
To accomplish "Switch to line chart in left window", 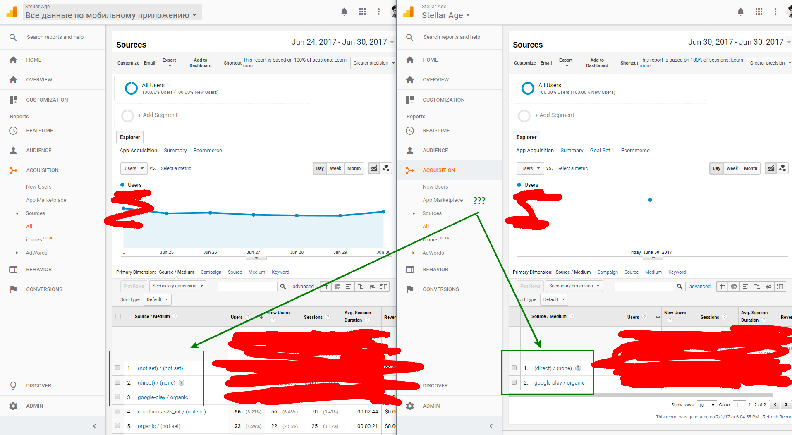I will [x=374, y=168].
